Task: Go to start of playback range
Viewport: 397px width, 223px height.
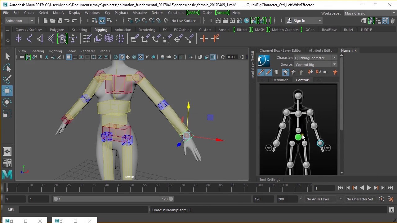Action: coord(340,188)
